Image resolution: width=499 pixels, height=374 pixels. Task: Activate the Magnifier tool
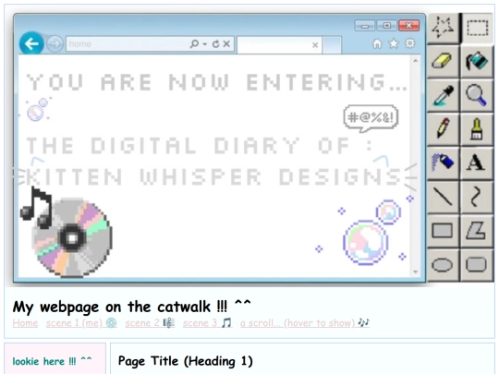[477, 95]
